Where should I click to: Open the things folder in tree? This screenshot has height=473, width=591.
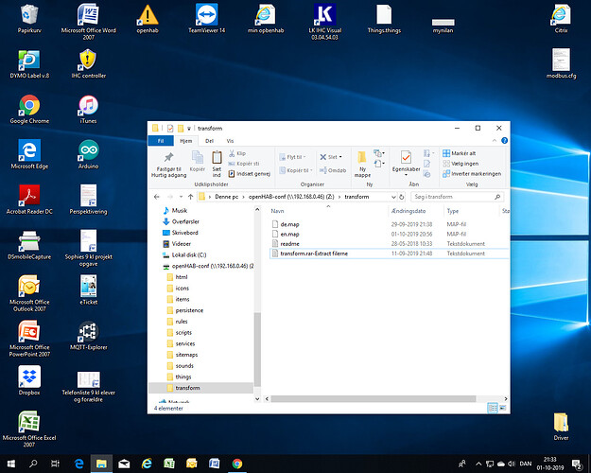[x=183, y=377]
